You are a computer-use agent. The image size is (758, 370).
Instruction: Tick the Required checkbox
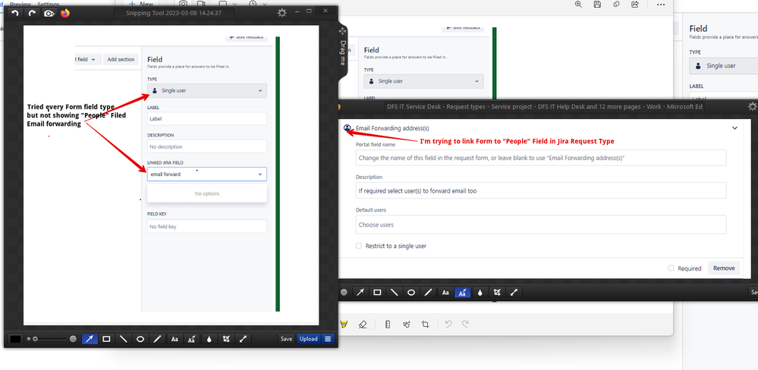coord(671,268)
